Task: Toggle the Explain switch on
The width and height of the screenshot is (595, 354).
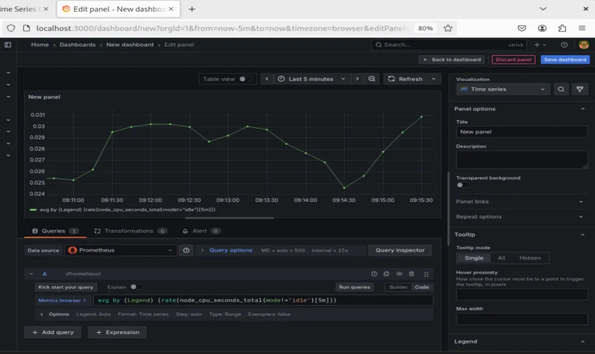Action: (137, 287)
